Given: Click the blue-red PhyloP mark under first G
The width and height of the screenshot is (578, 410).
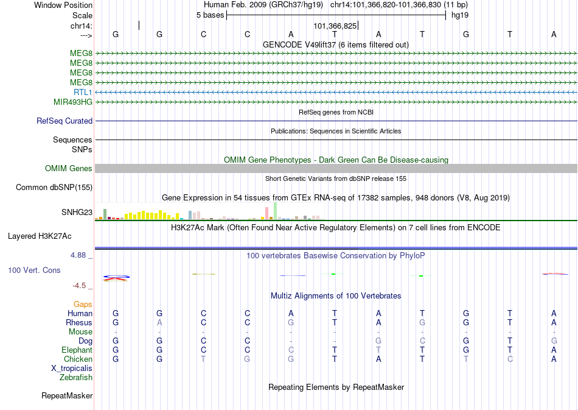Looking at the screenshot, I should click(116, 278).
